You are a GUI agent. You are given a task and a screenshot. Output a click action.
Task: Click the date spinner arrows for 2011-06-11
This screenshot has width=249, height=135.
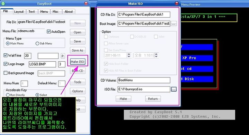coord(129,55)
